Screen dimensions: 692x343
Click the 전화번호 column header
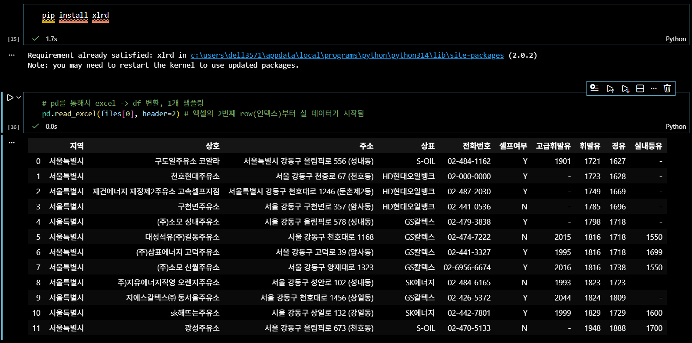click(x=476, y=146)
